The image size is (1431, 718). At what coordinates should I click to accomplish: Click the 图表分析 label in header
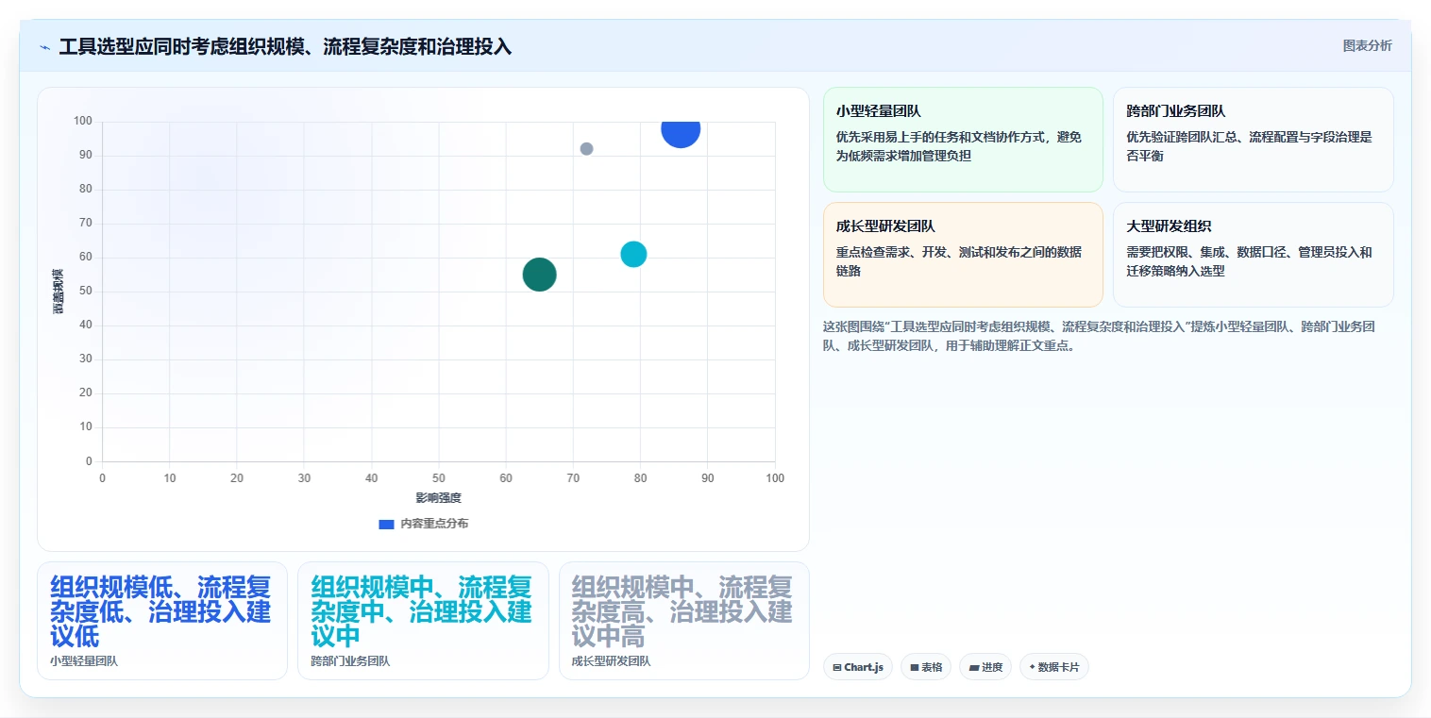(x=1367, y=45)
